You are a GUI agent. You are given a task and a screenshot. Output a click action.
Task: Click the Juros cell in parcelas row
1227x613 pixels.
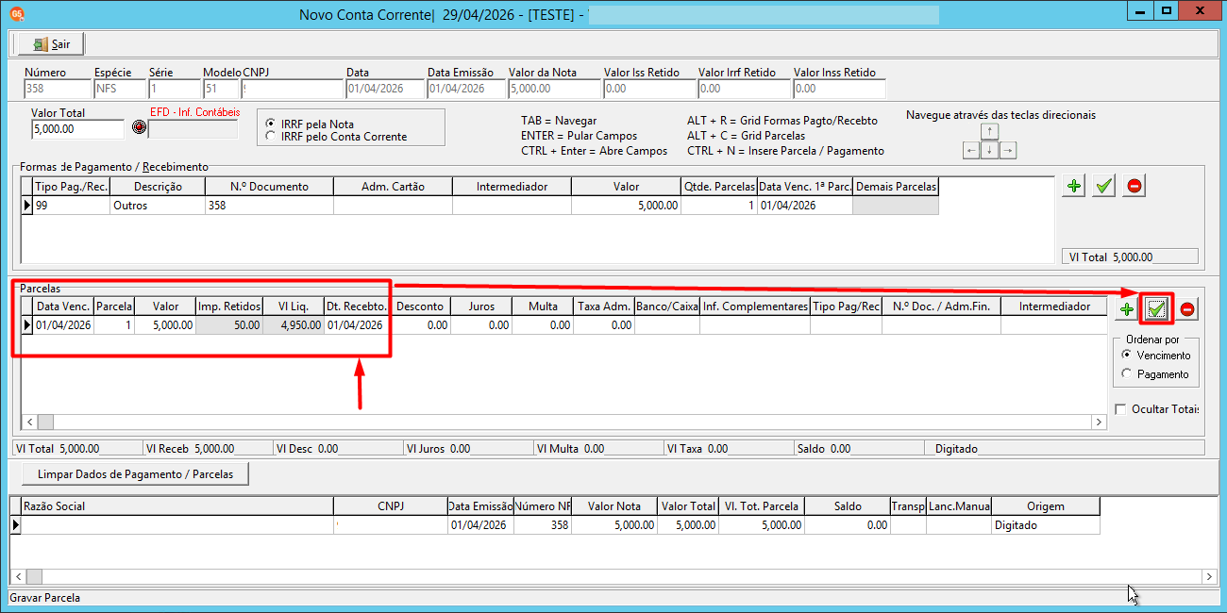pos(481,324)
